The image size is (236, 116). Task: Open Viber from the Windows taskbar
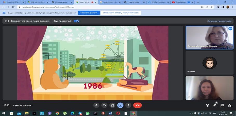(49, 113)
